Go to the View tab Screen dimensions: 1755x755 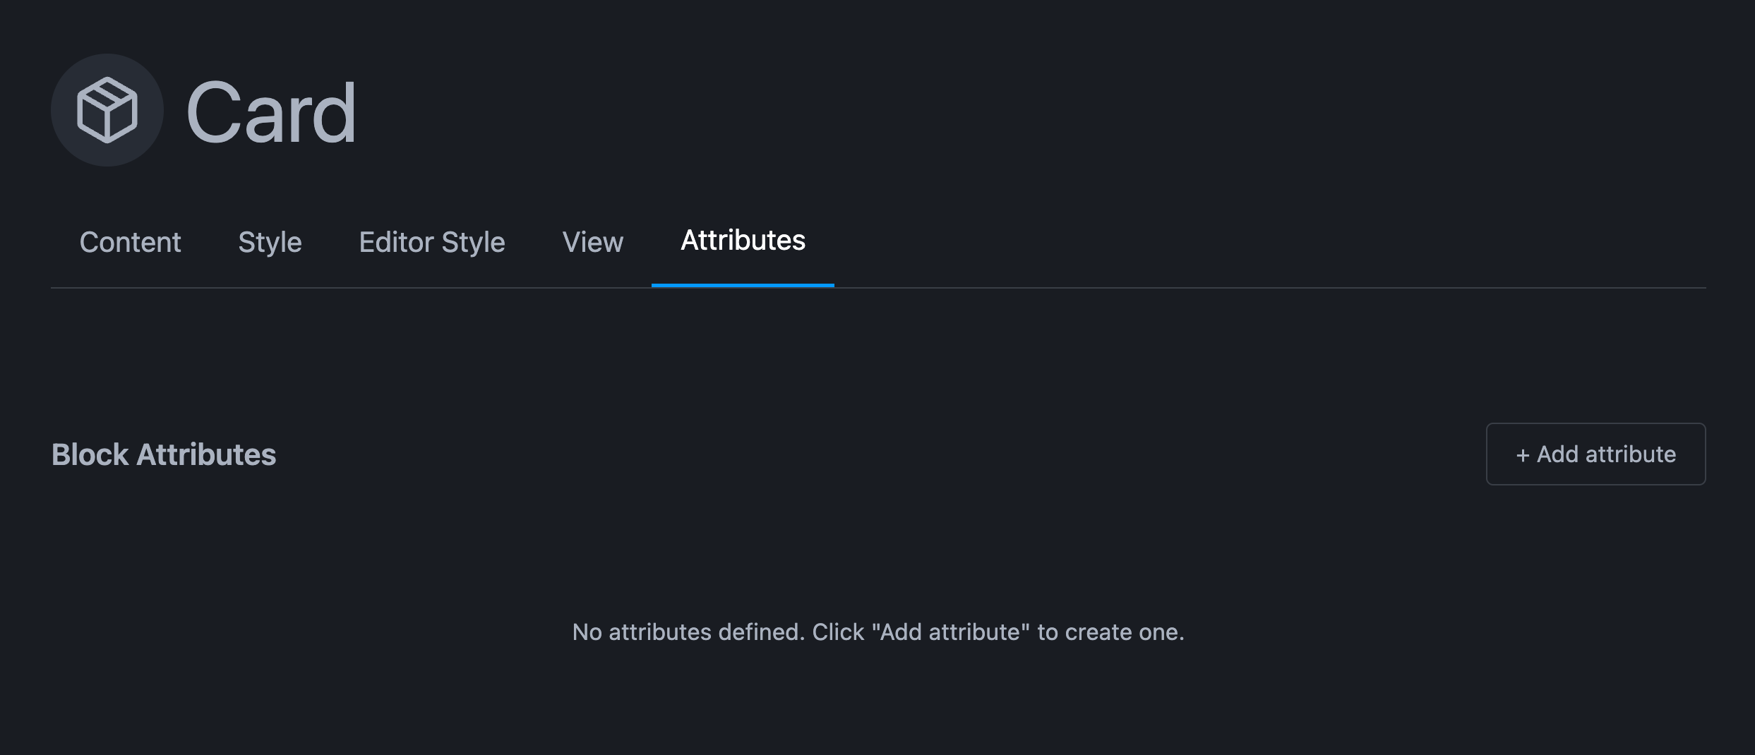click(592, 242)
